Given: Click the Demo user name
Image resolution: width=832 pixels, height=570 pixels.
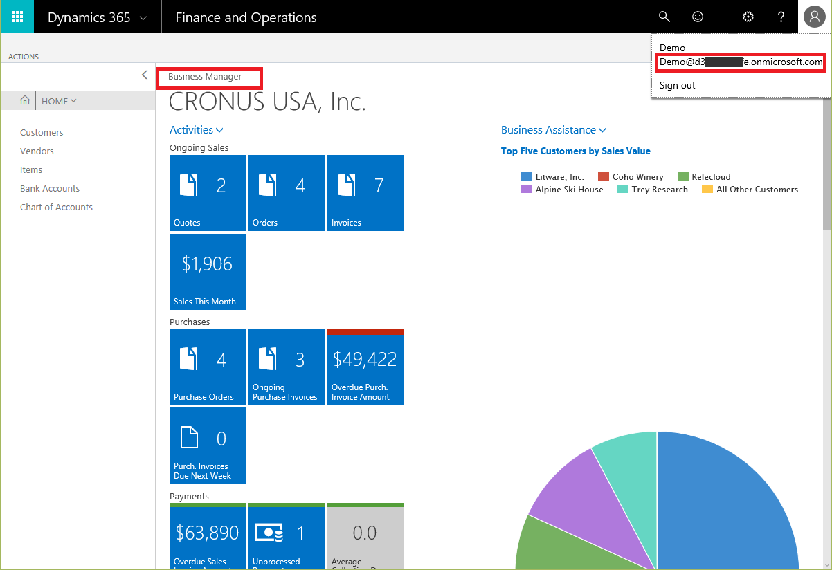Looking at the screenshot, I should tap(672, 48).
